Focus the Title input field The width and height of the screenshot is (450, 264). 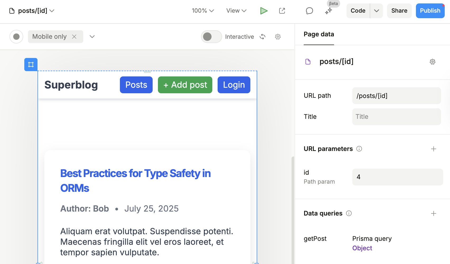point(397,117)
